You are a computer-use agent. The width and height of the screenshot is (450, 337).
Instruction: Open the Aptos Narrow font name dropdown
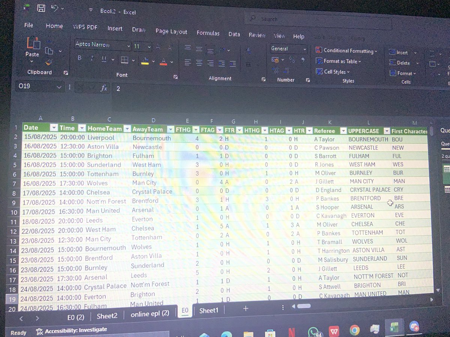(128, 46)
